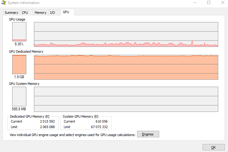The width and height of the screenshot is (228, 152).
Task: Click the Dedicated GPU Memory limit value
Action: point(47,127)
